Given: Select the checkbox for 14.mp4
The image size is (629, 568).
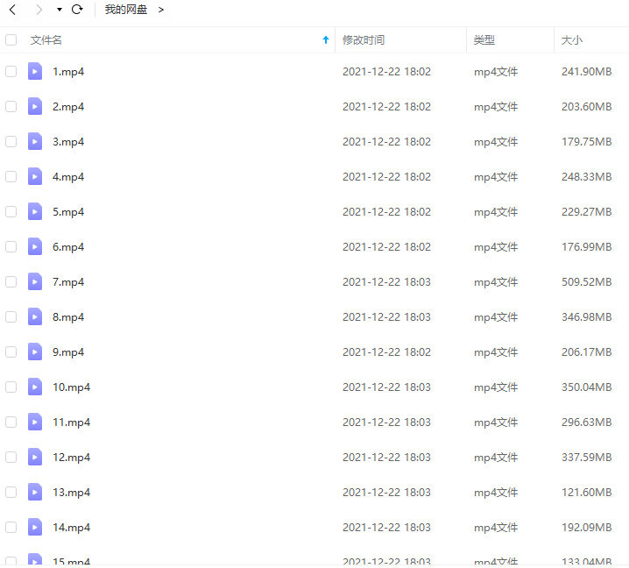Looking at the screenshot, I should click(x=11, y=527).
